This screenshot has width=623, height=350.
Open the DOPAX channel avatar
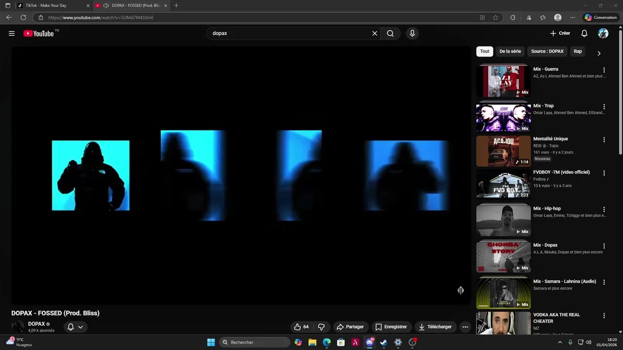coord(18,327)
